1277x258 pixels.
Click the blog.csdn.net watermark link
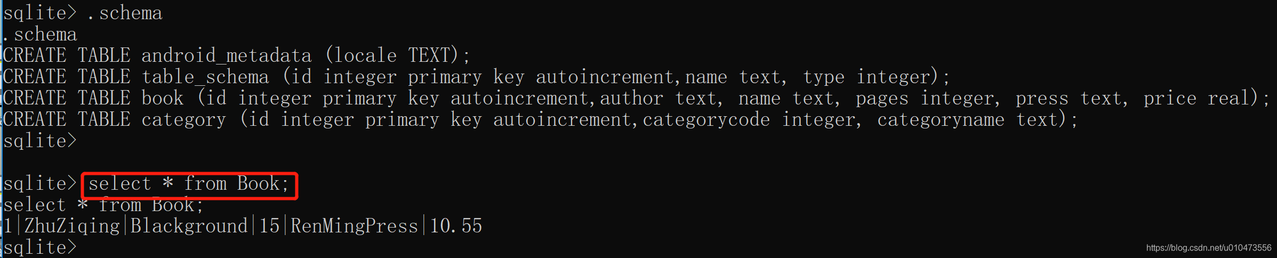(x=1208, y=248)
